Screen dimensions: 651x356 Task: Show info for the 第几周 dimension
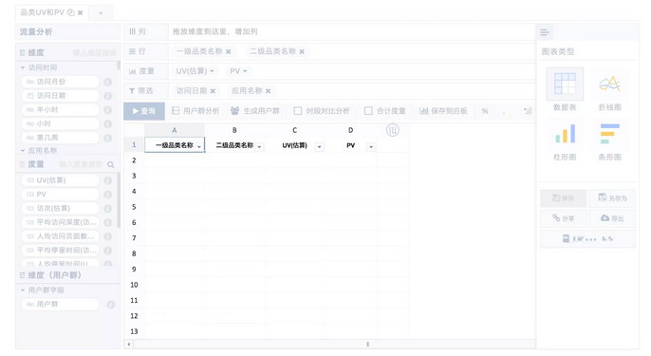click(x=108, y=138)
